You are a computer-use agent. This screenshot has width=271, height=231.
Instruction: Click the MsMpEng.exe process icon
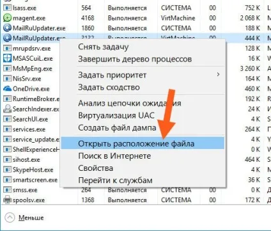click(7, 68)
